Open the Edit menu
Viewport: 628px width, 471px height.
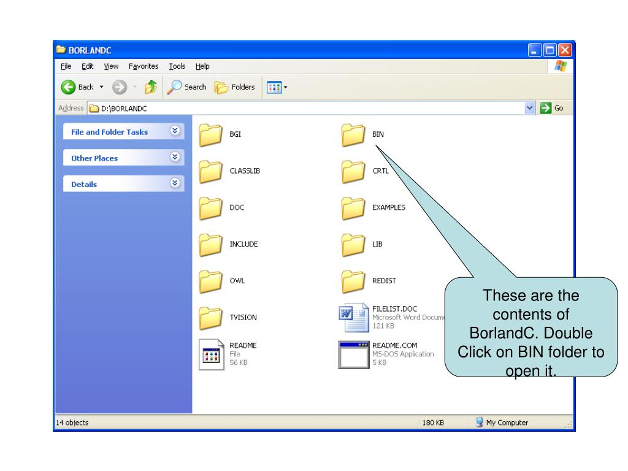pos(87,66)
